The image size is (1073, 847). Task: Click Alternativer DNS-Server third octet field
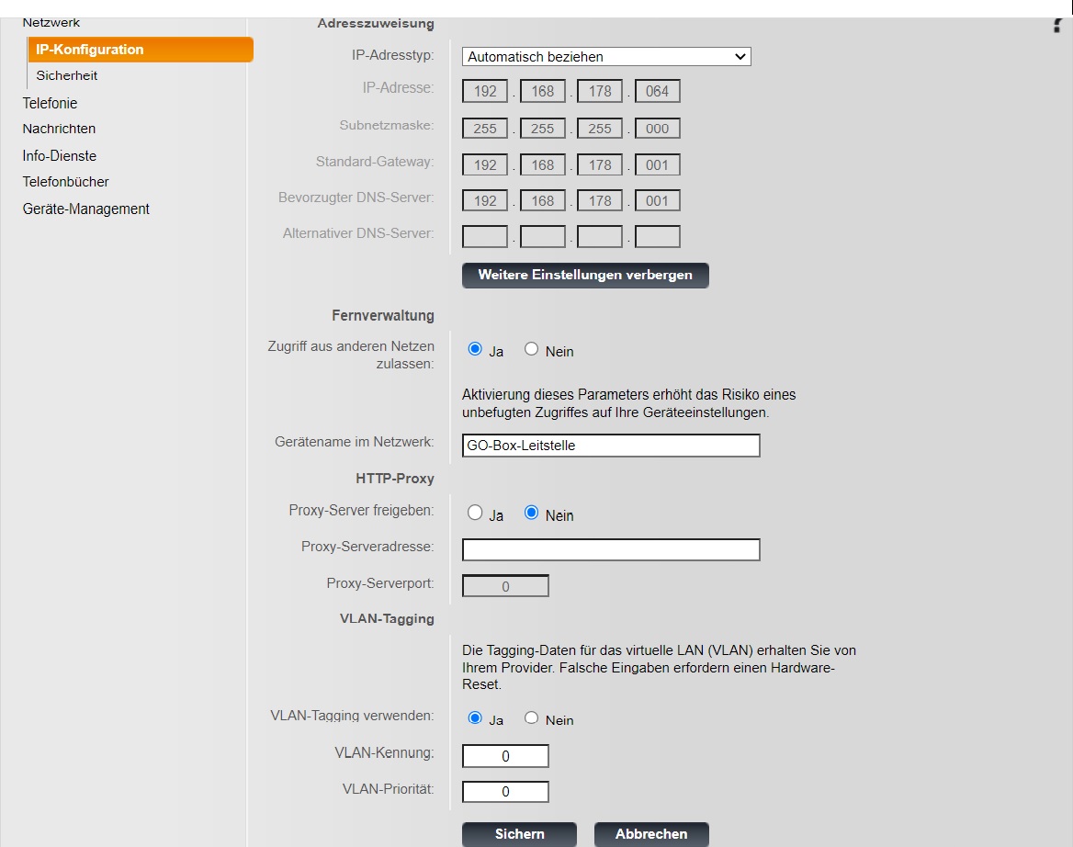(600, 237)
